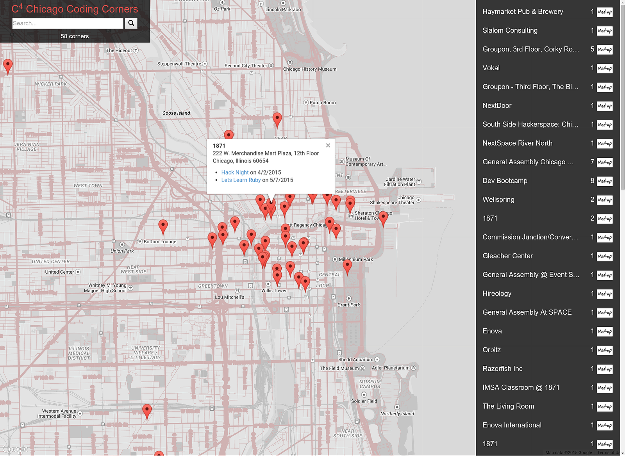Select Dev Bootcamp in the corners list
625x456 pixels.
click(505, 181)
